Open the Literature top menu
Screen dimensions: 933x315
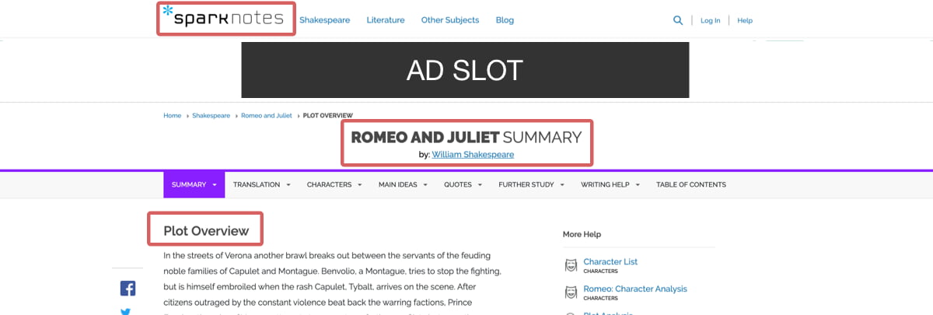tap(386, 20)
